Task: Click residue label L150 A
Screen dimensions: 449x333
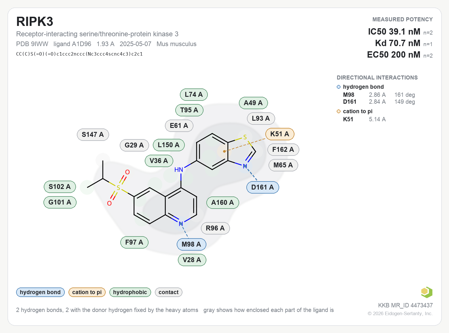Action: pos(169,145)
